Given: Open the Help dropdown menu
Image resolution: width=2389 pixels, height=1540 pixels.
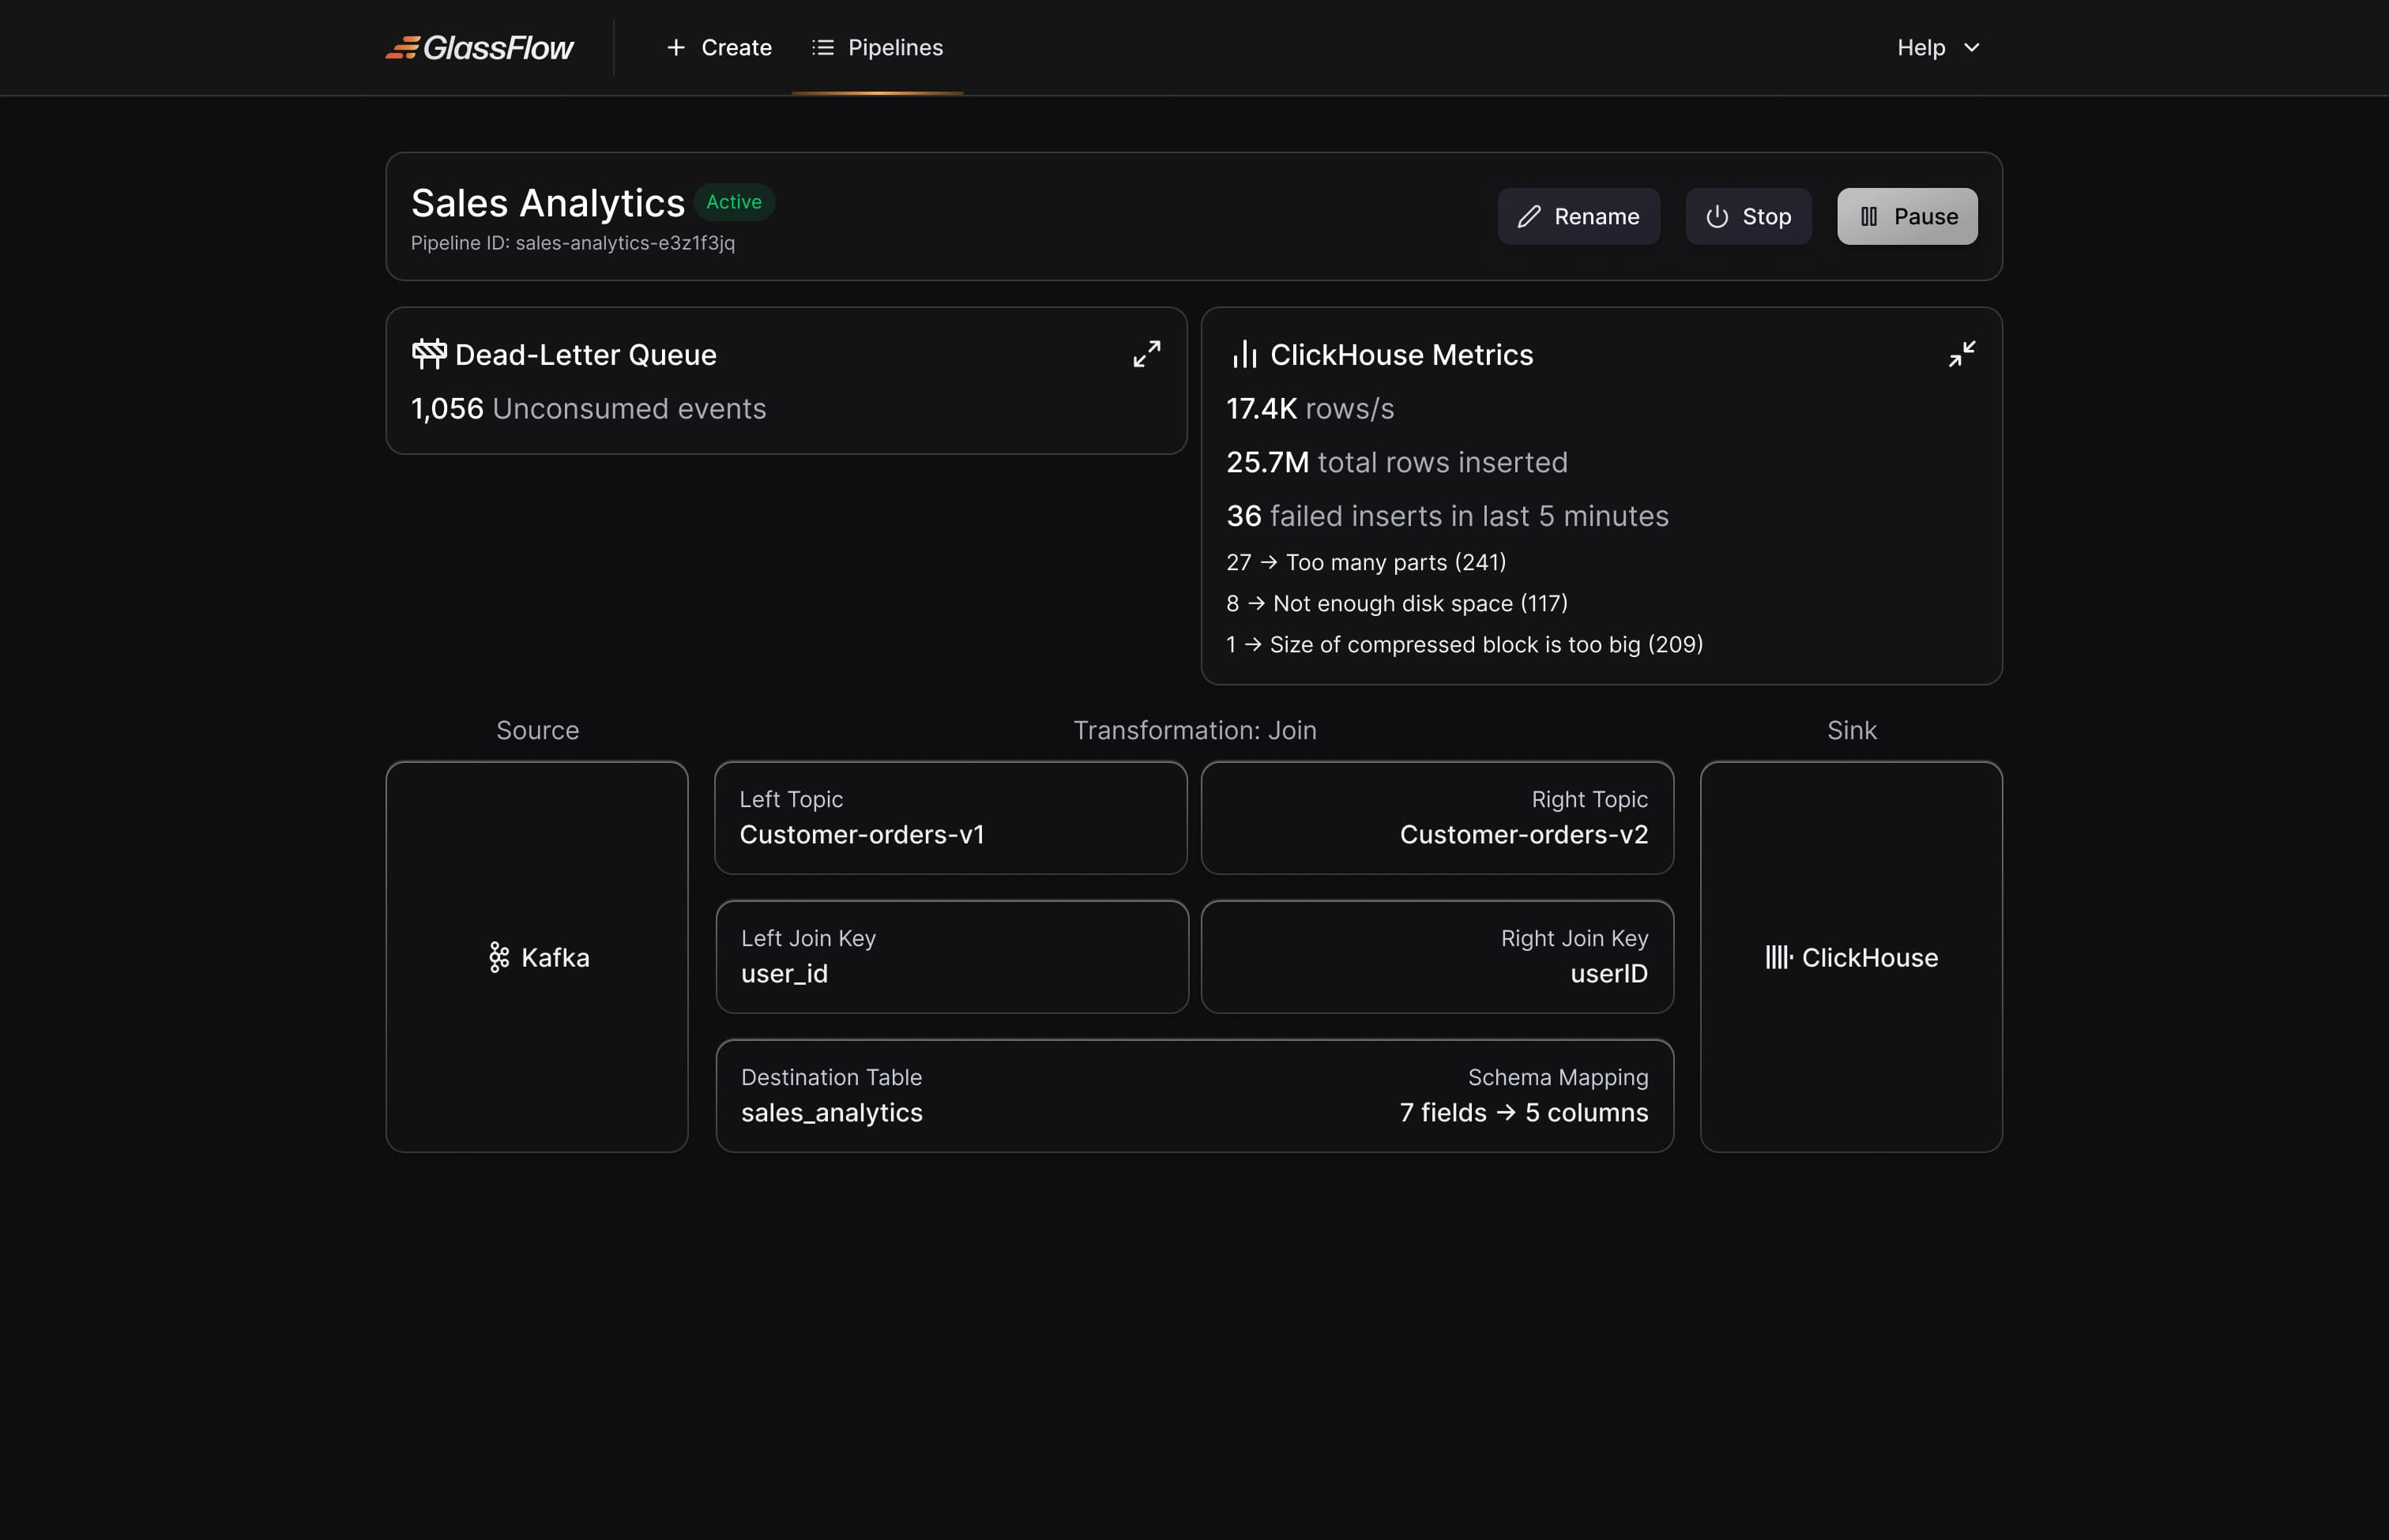Looking at the screenshot, I should [1938, 47].
